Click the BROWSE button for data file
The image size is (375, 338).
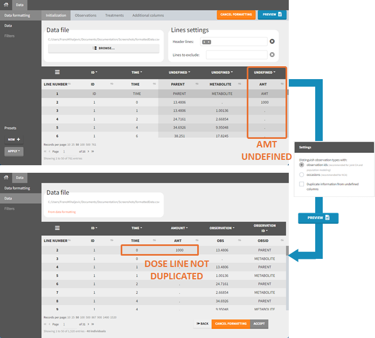103,48
